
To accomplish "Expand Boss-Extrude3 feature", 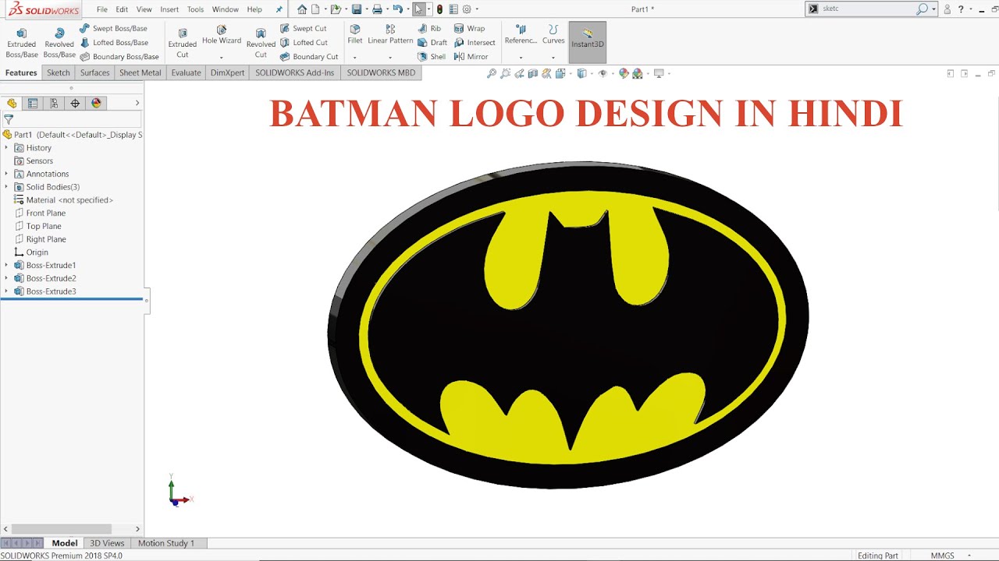I will [6, 291].
